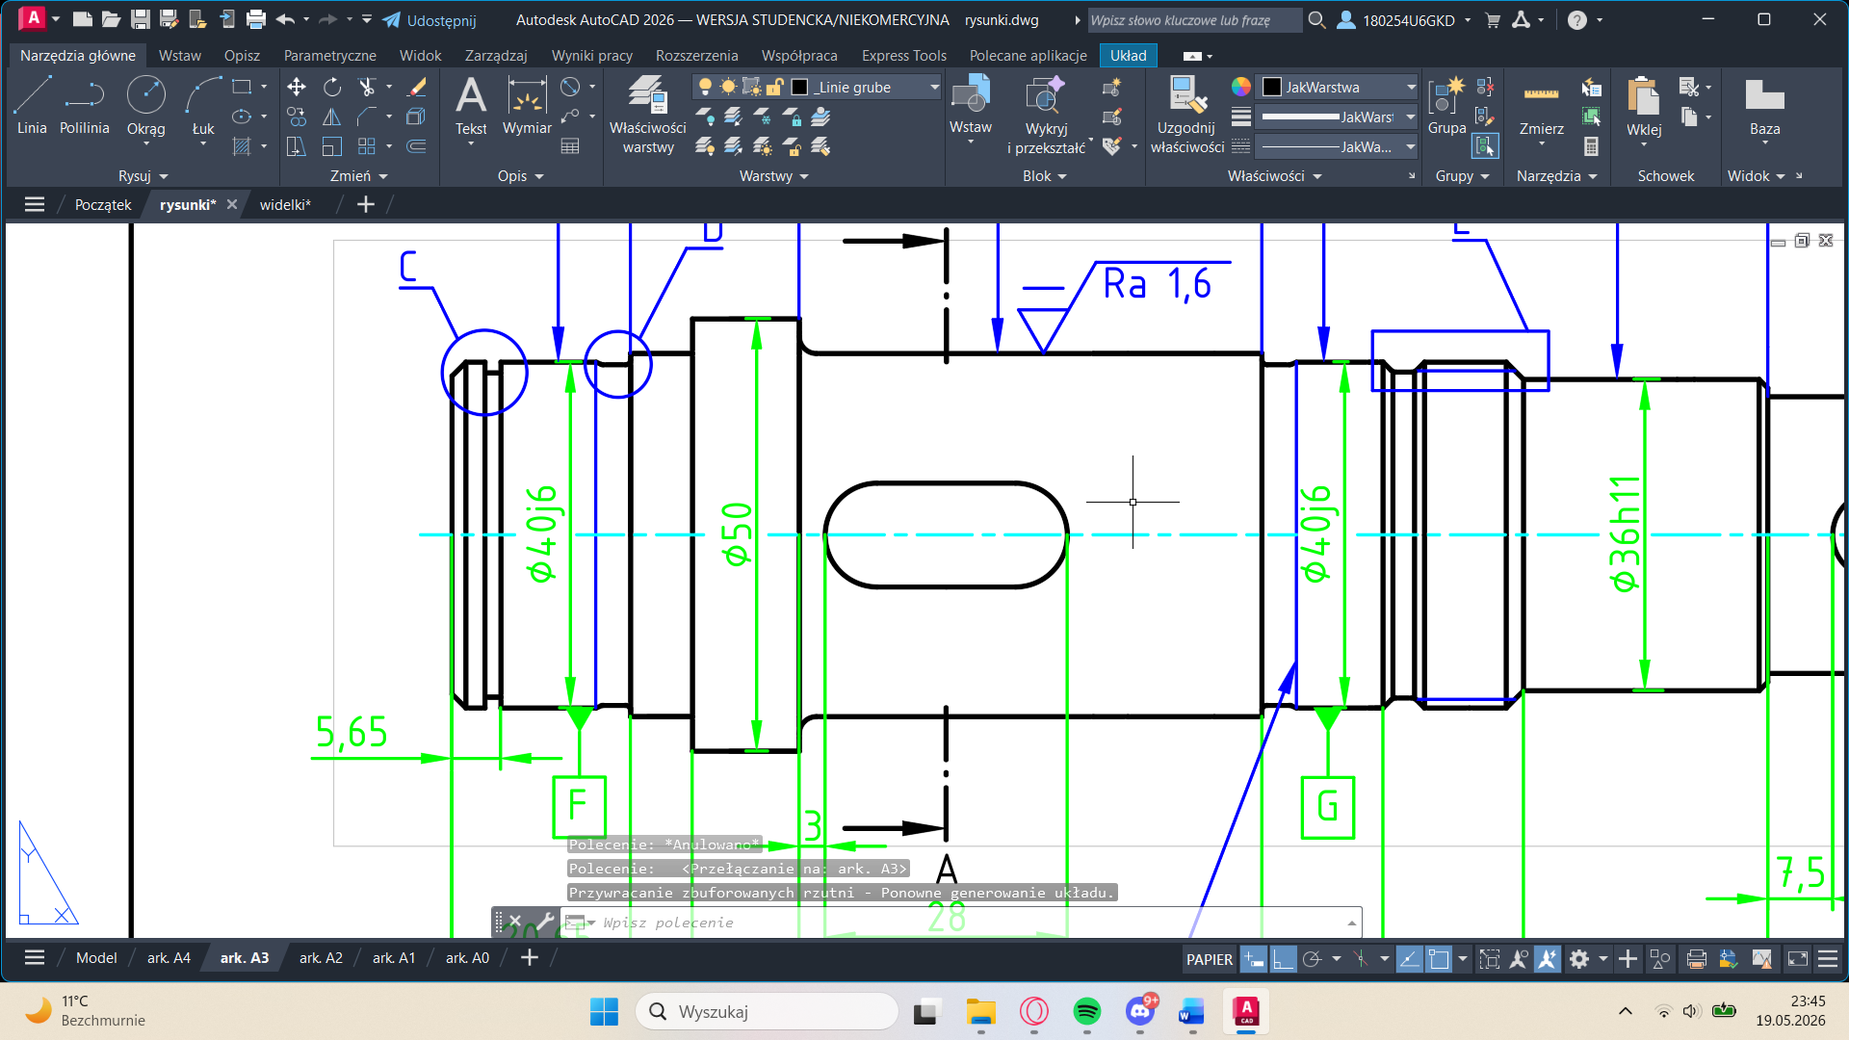Viewport: 1849px width, 1040px height.
Task: Click the Udostępnij share button
Action: pos(430,20)
